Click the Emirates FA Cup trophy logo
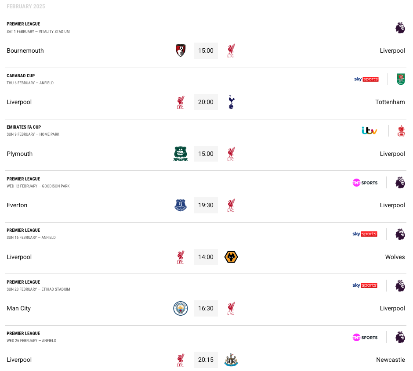This screenshot has width=413, height=371. (401, 131)
